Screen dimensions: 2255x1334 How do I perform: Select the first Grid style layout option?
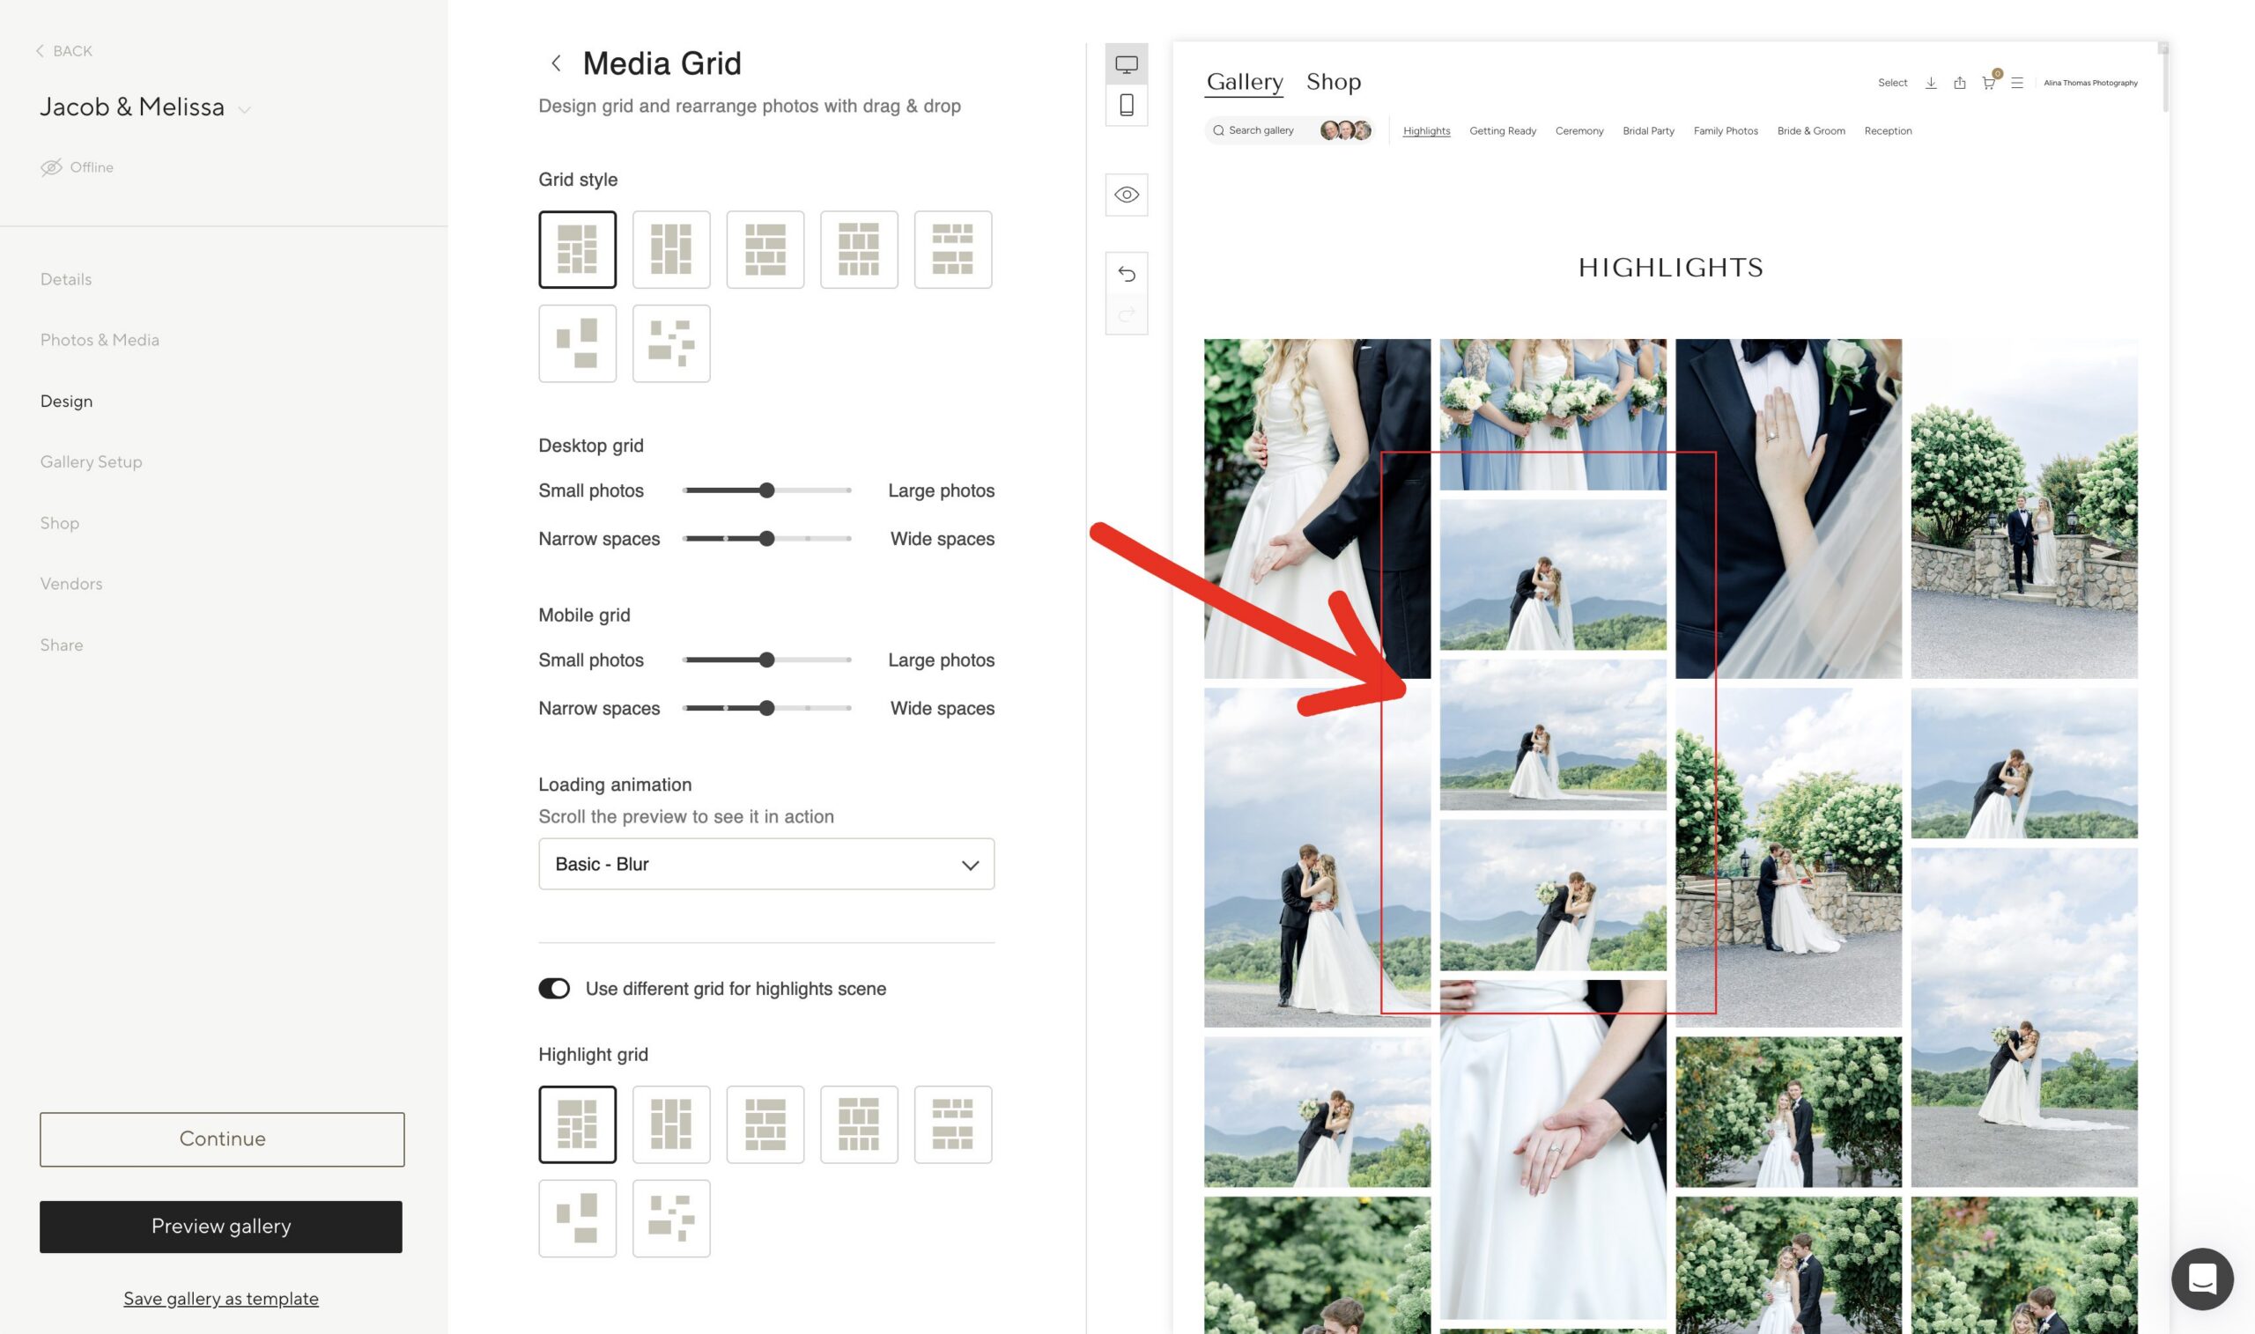coord(577,249)
